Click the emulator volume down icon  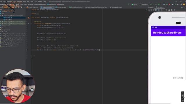[153, 10]
